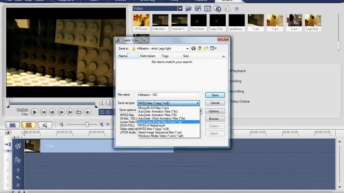Viewport: 344px width, 193px height.
Task: Collapse the Save as type dropdown
Action: coord(197,103)
